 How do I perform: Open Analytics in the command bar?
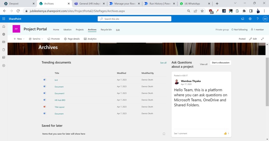coord(90,39)
